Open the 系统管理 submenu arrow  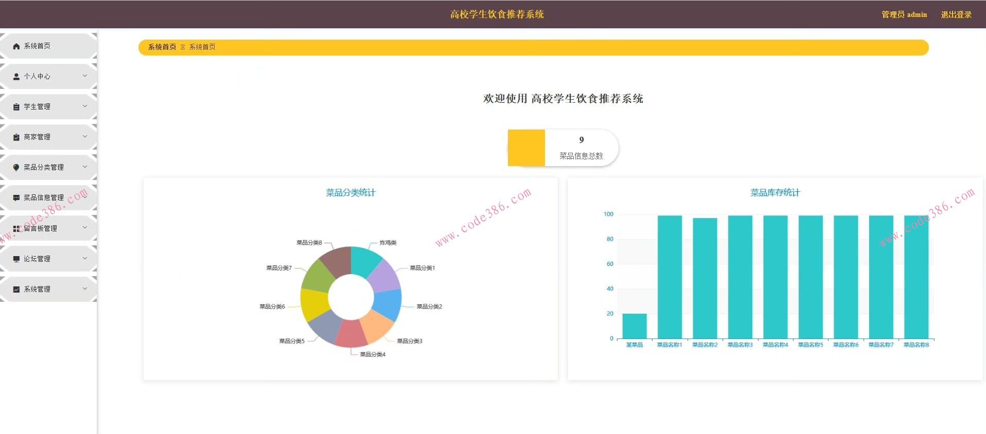click(x=85, y=288)
